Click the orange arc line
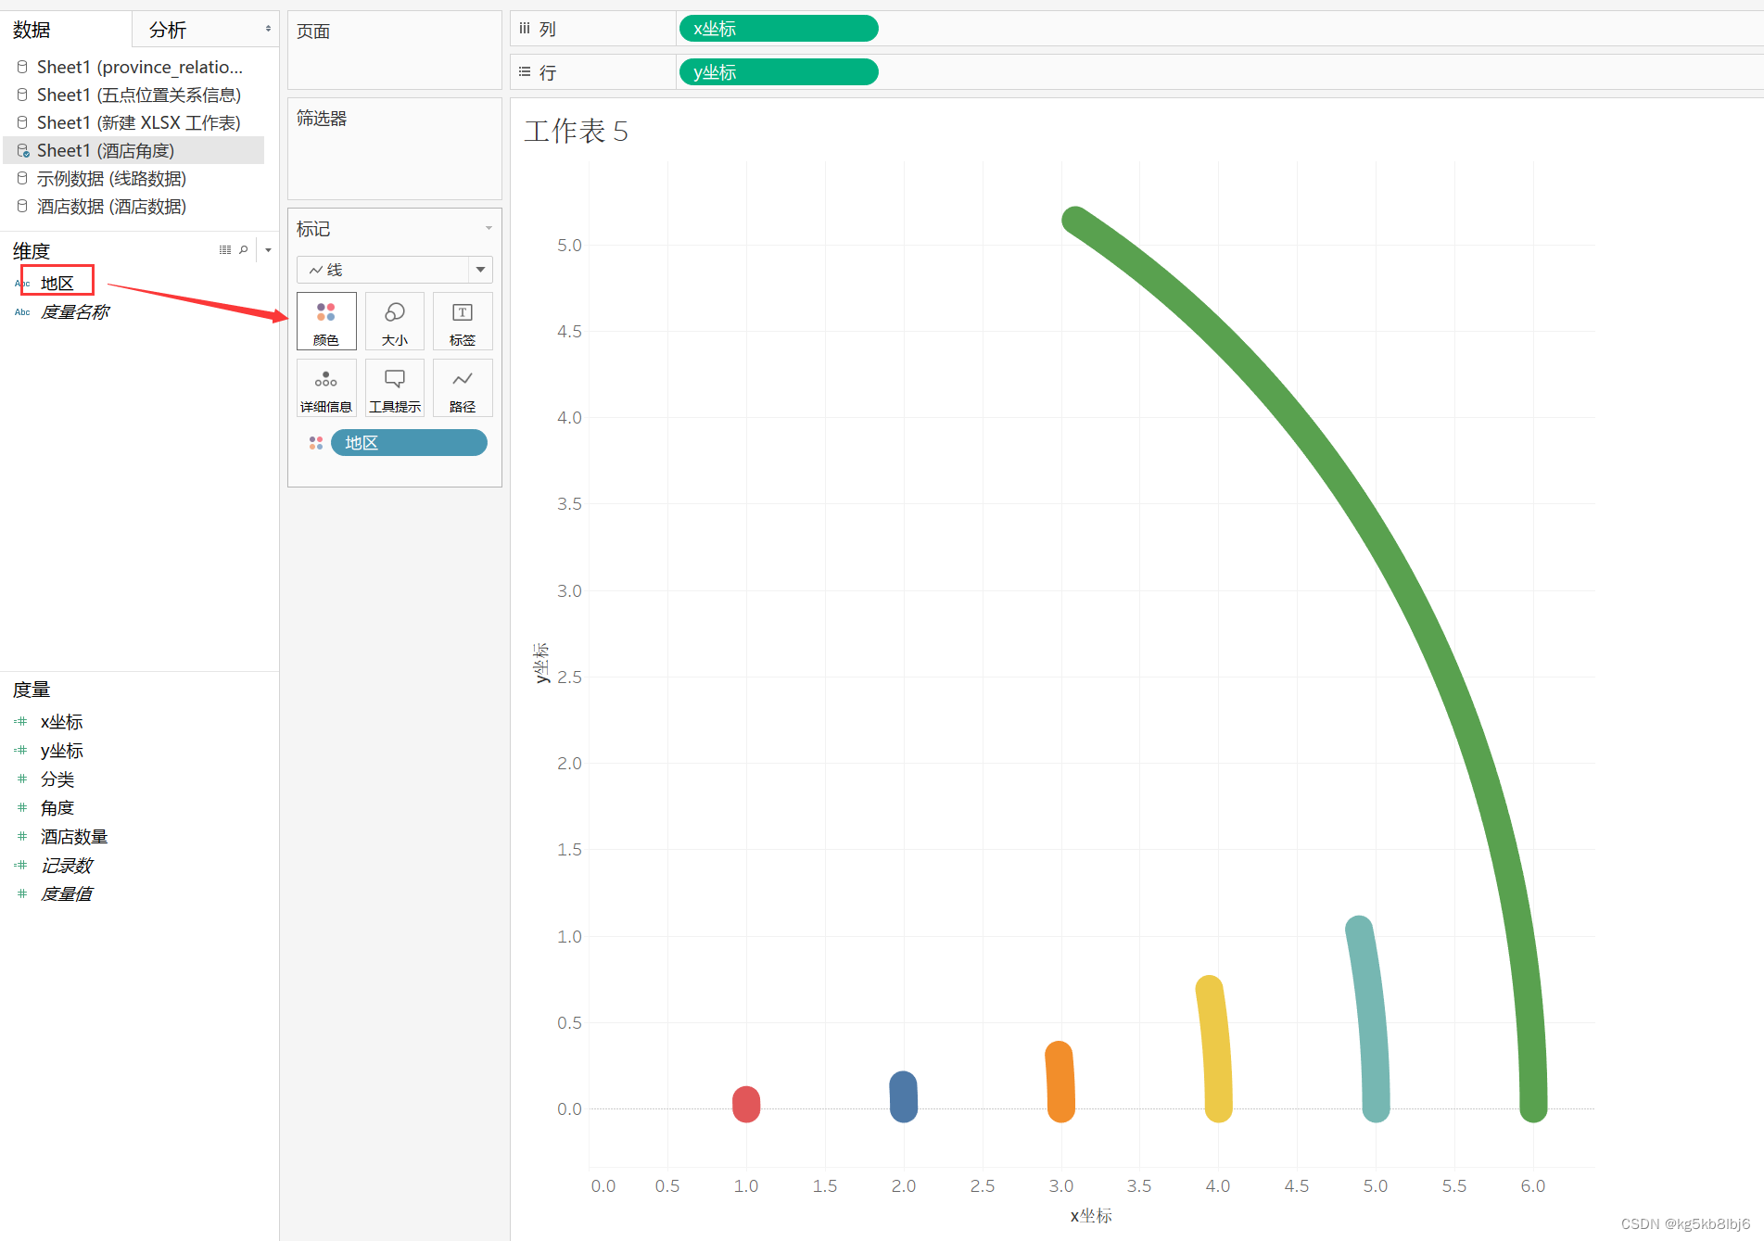Viewport: 1764px width, 1241px height. [1060, 1081]
